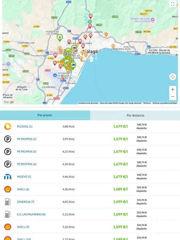Viewport: 180px width, 240px height.
Task: Click the green teal park marker north of Cdad. Jardín
Action: coord(90,22)
